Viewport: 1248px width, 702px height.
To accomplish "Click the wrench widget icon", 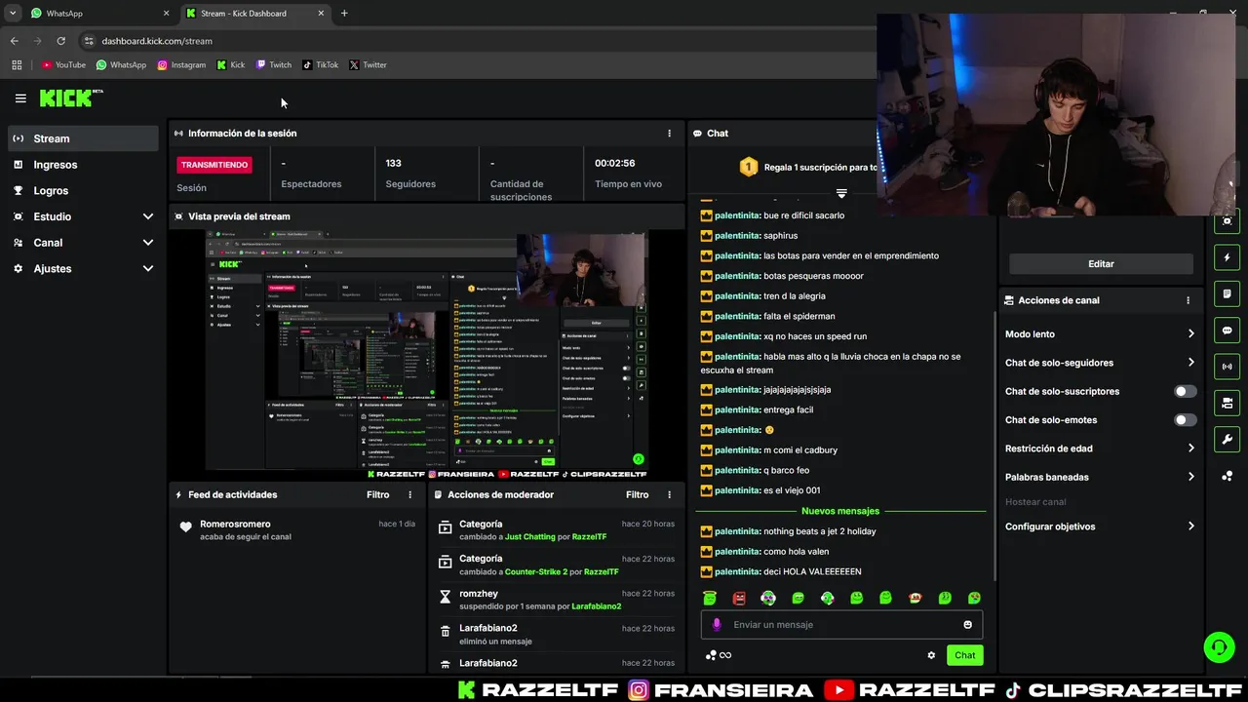I will coord(1227,439).
